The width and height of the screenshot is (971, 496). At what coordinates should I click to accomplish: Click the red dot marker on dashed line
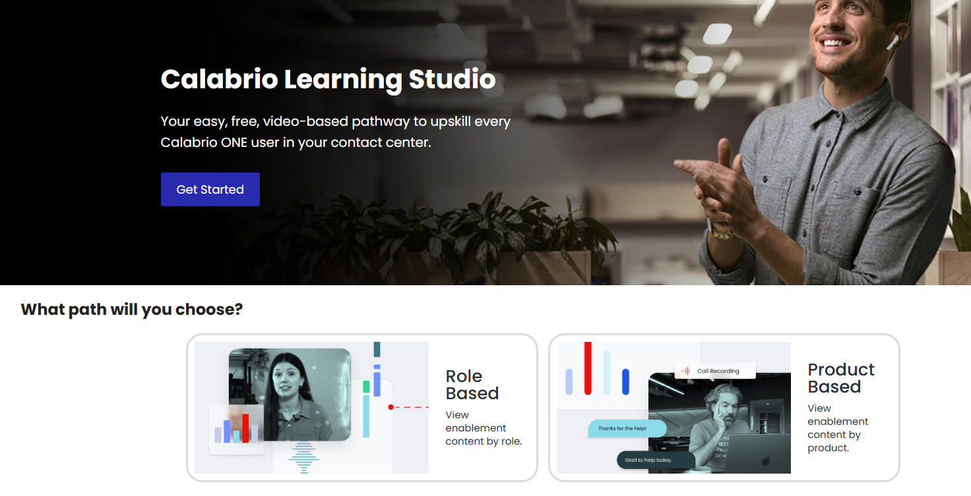click(391, 407)
